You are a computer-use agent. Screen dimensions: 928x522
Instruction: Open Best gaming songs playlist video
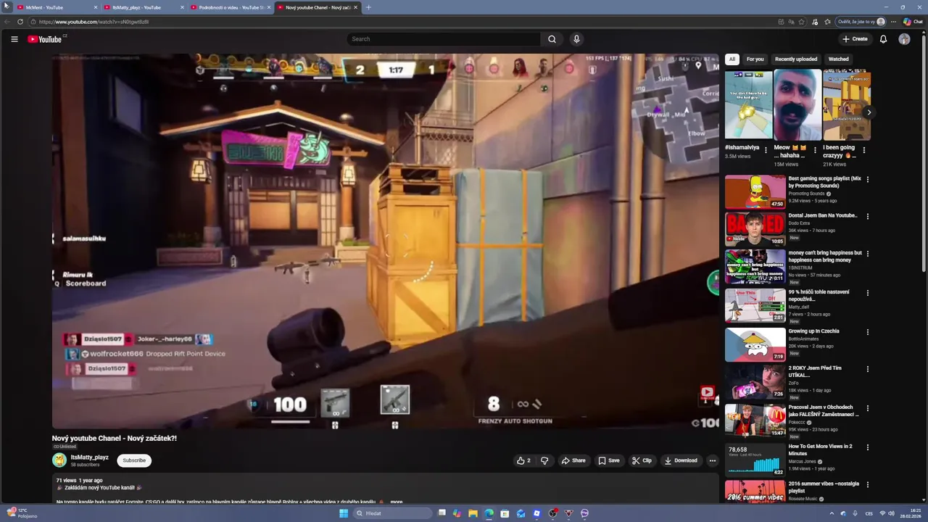(755, 191)
